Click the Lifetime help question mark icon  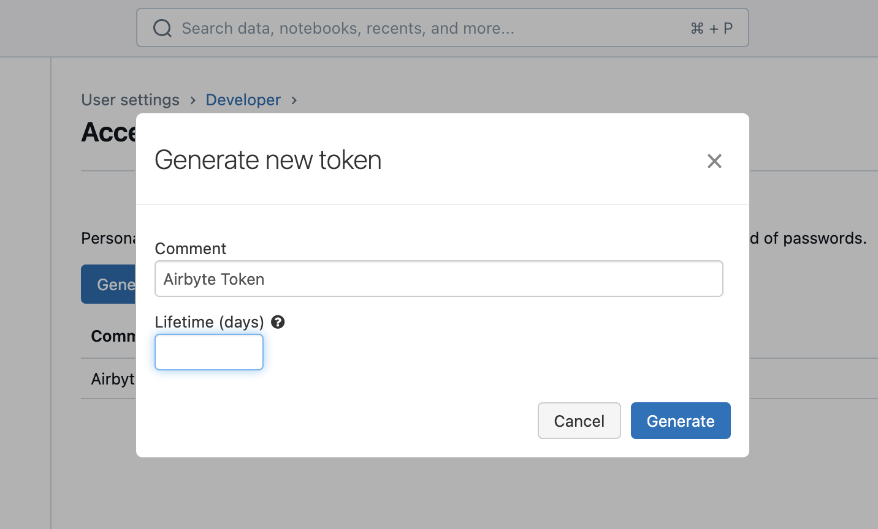(278, 322)
